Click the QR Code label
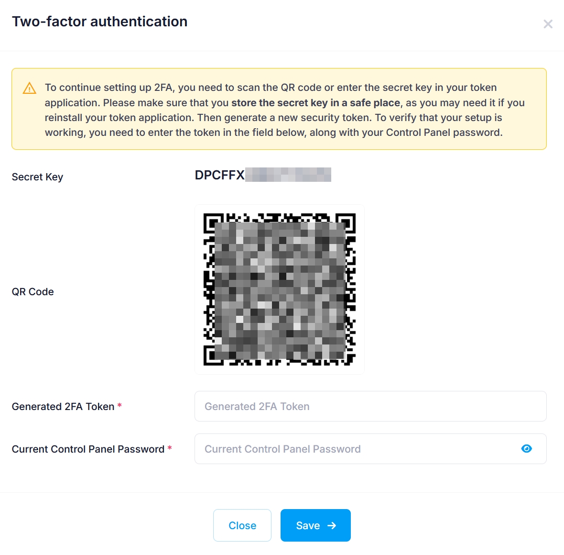 pos(33,291)
